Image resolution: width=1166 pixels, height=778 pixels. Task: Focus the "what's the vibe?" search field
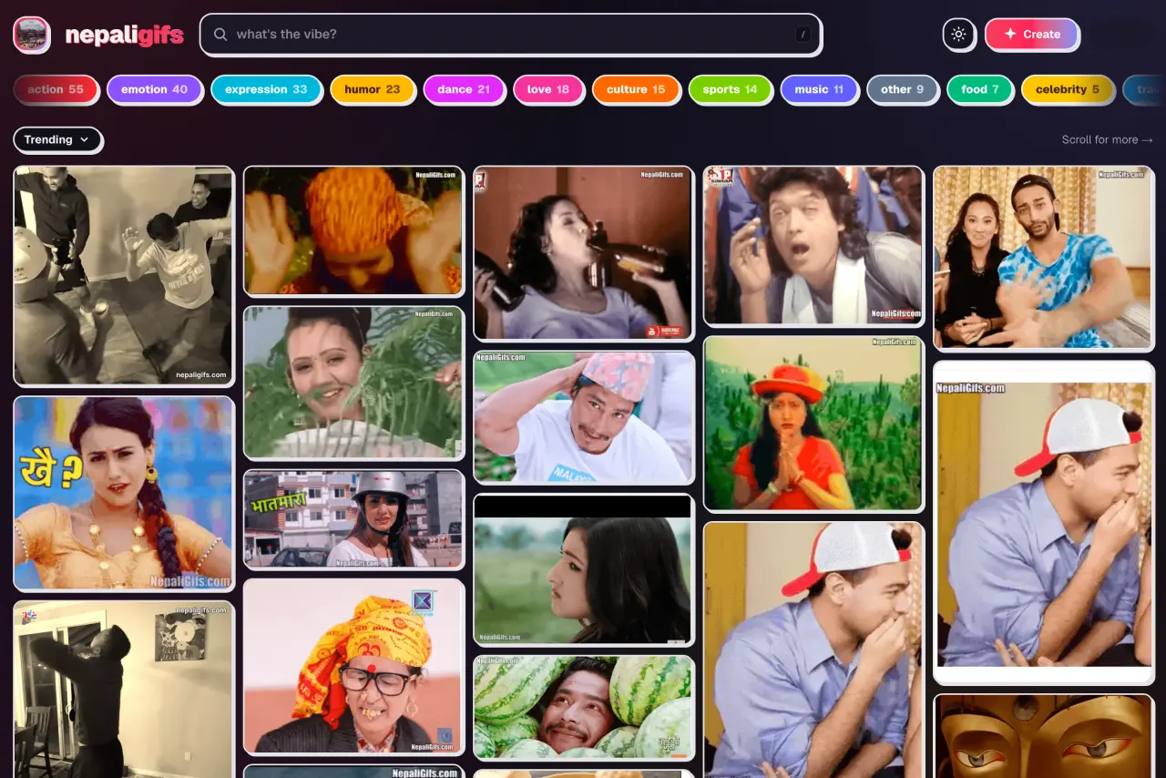(x=510, y=35)
